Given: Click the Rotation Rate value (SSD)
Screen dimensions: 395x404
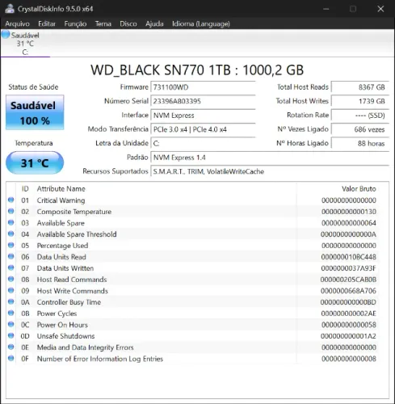Looking at the screenshot, I should 360,116.
